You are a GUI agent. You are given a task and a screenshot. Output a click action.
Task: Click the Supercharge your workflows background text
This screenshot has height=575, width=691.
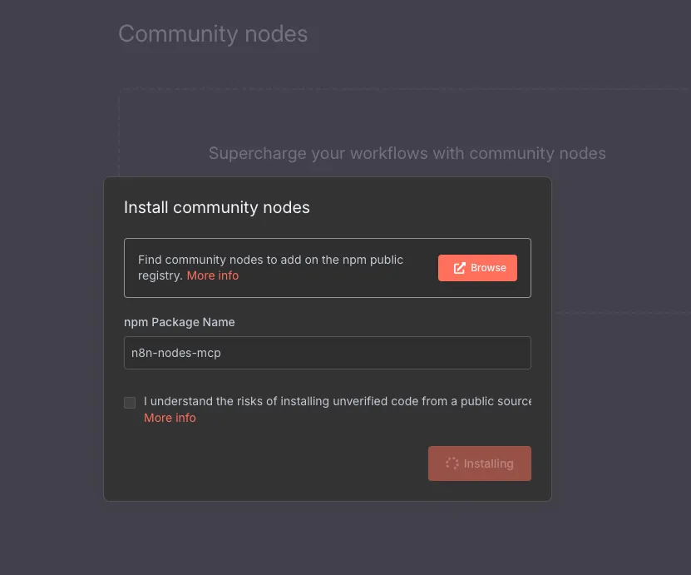[407, 153]
